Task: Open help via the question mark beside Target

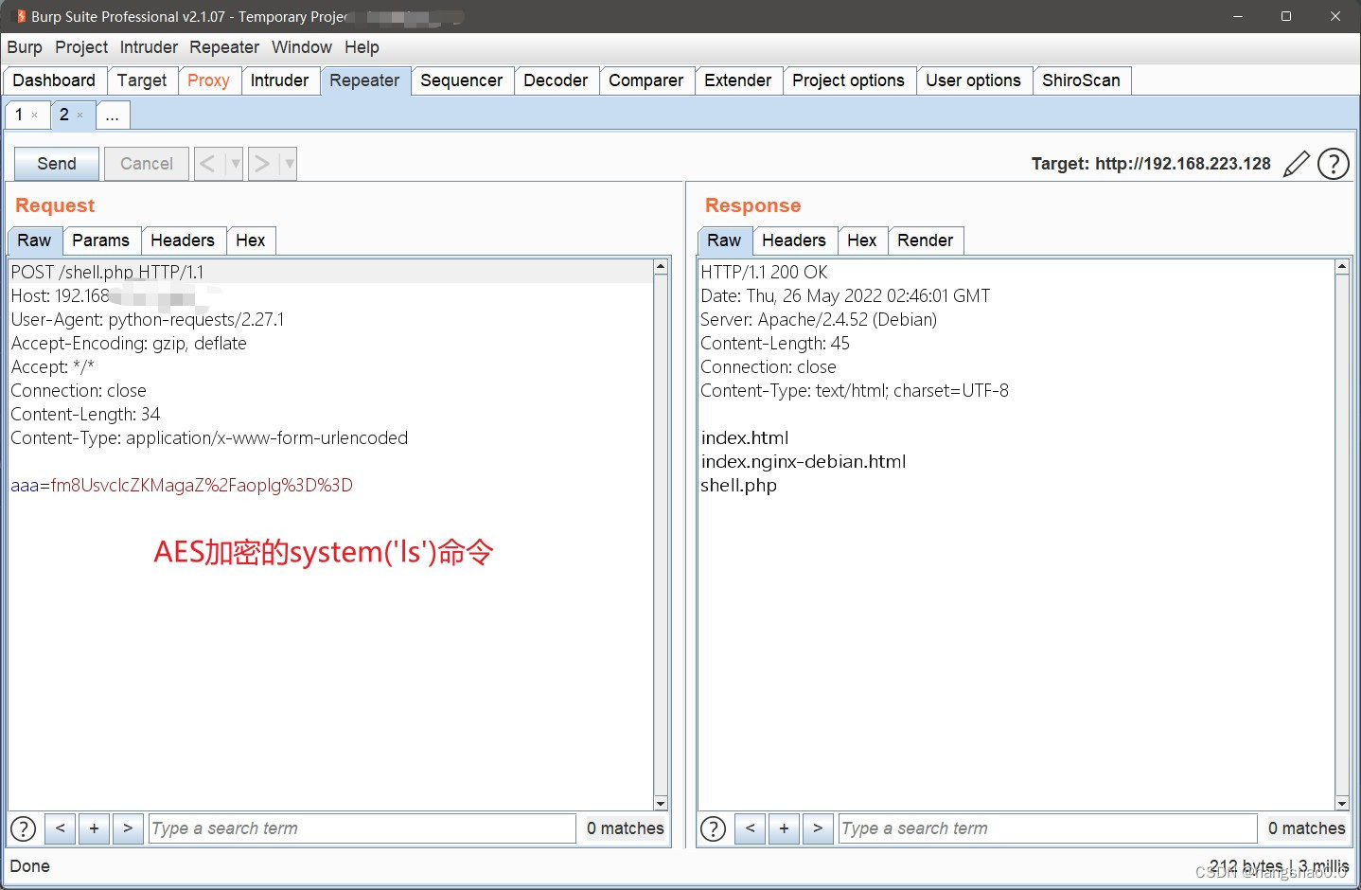Action: click(1333, 163)
